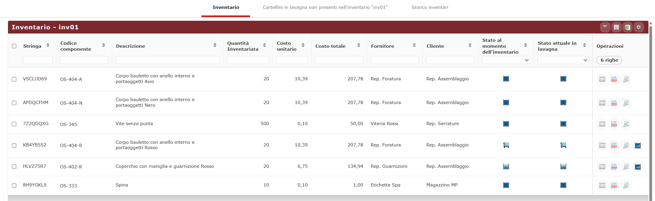Screen dimensions: 655x201
Task: Export the inventory table to Excel
Action: click(x=627, y=27)
